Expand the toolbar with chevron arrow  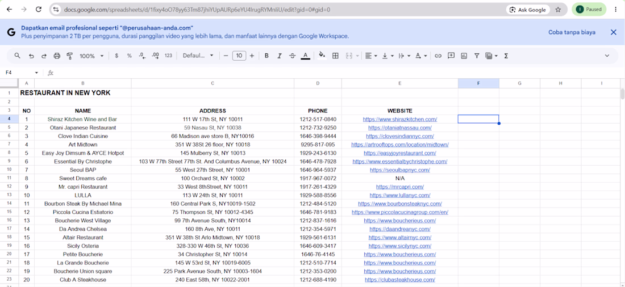coord(607,56)
